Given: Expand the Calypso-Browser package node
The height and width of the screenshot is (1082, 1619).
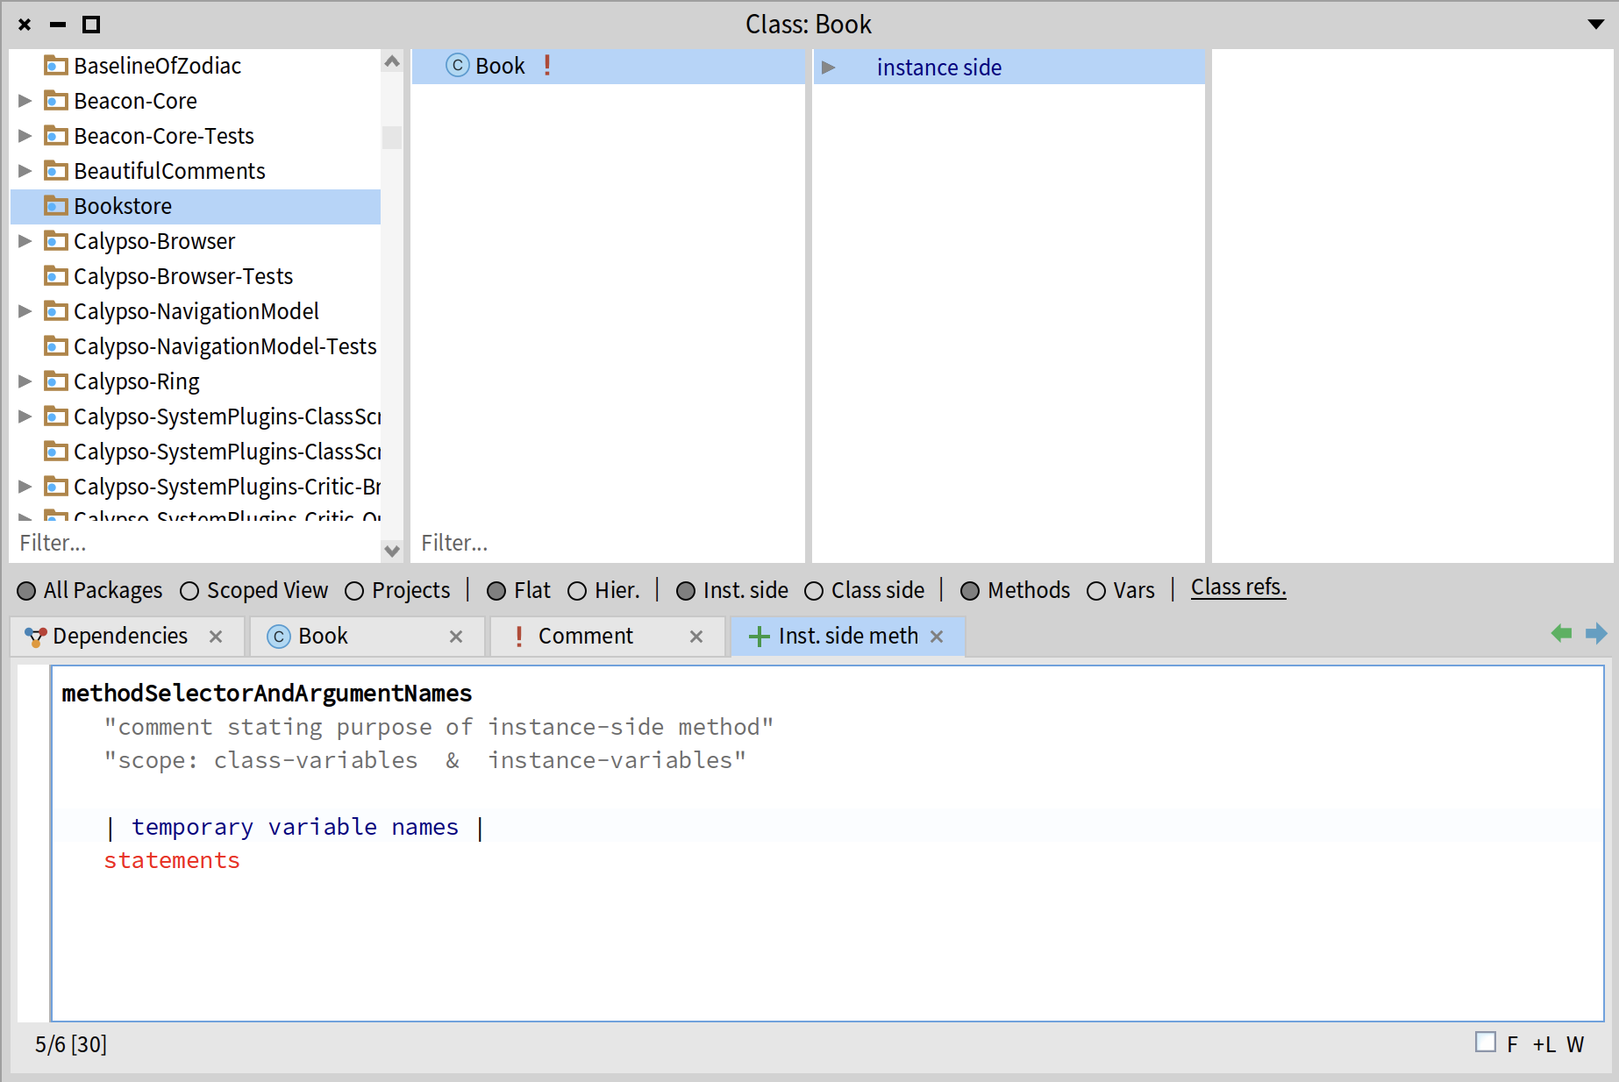Looking at the screenshot, I should pos(25,241).
